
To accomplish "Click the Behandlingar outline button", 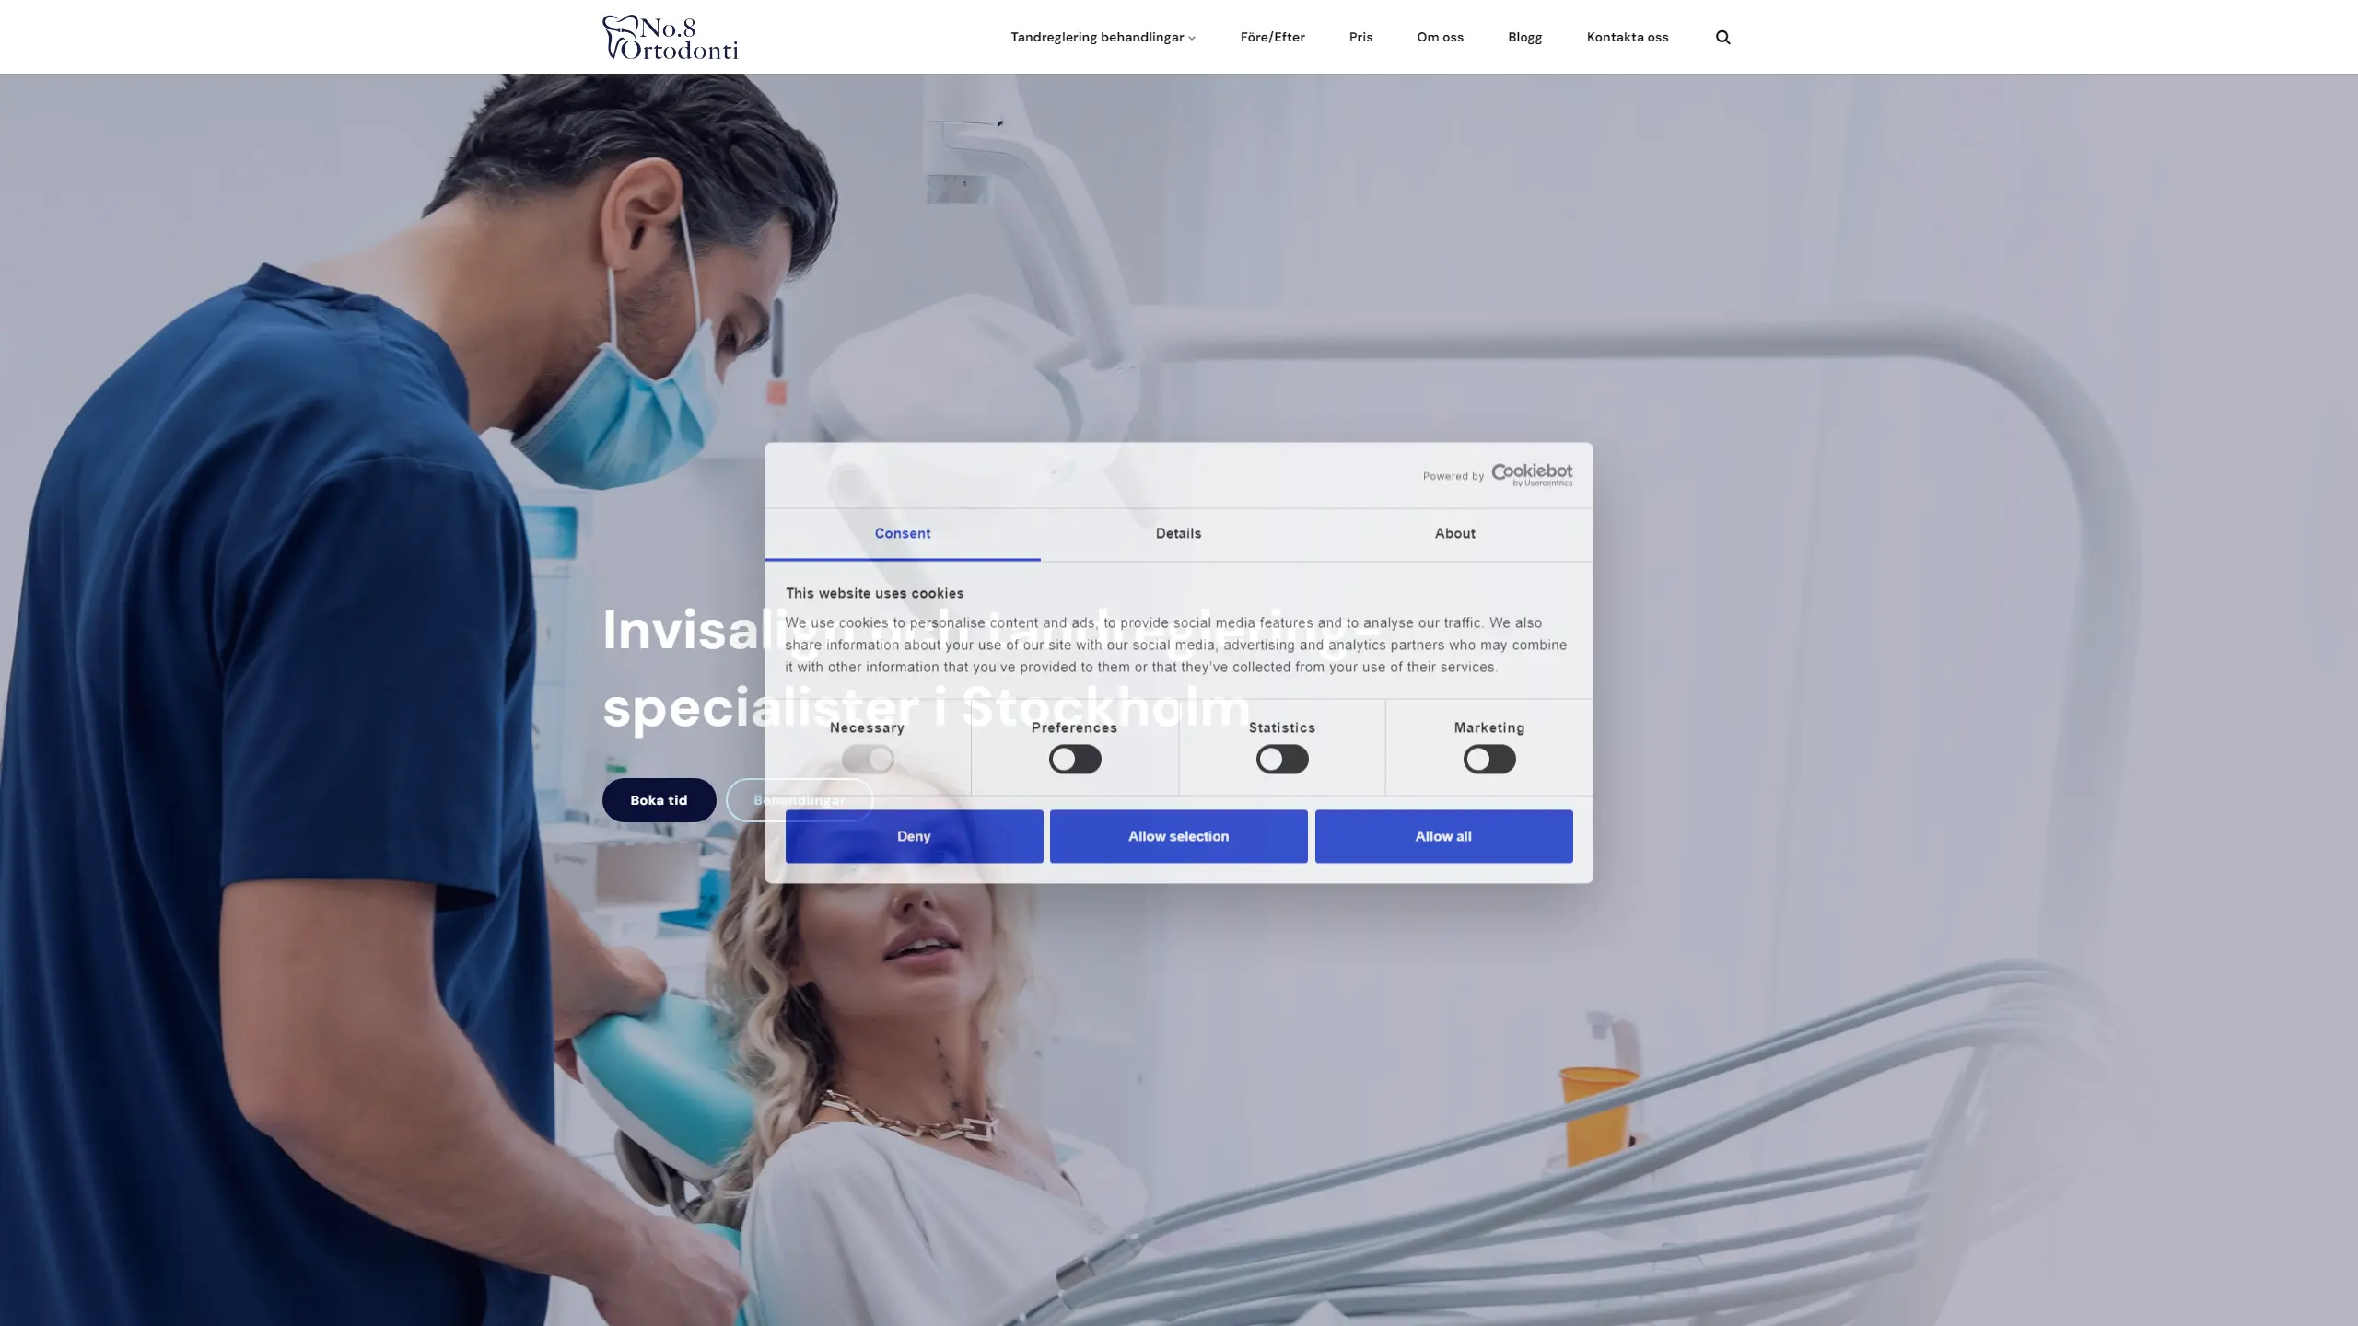I will [799, 799].
